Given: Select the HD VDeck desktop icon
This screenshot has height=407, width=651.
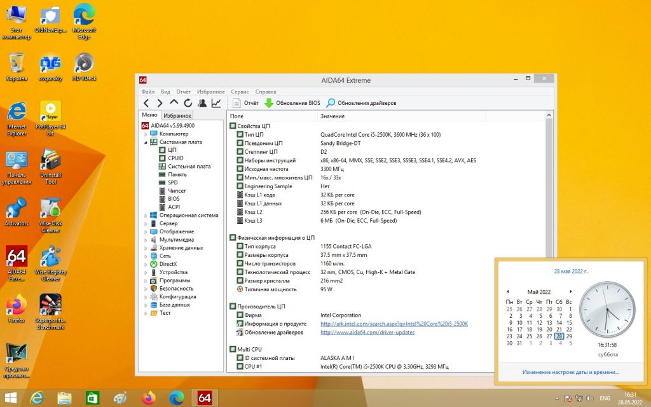Looking at the screenshot, I should [x=85, y=67].
